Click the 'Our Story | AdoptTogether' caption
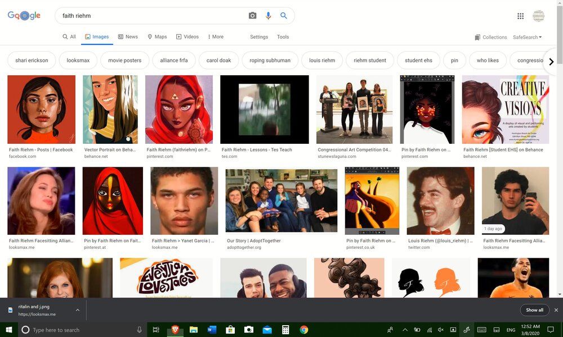The width and height of the screenshot is (563, 337). coord(254,240)
